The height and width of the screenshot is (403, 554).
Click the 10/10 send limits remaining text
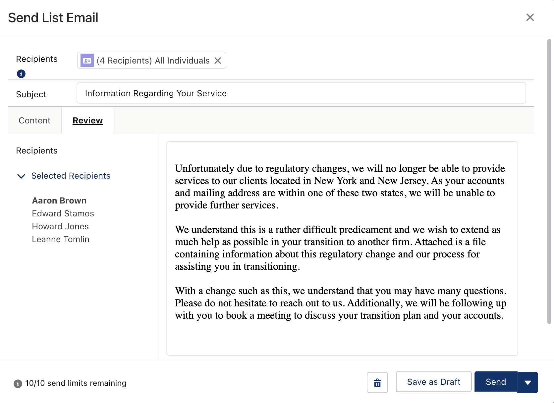click(76, 383)
